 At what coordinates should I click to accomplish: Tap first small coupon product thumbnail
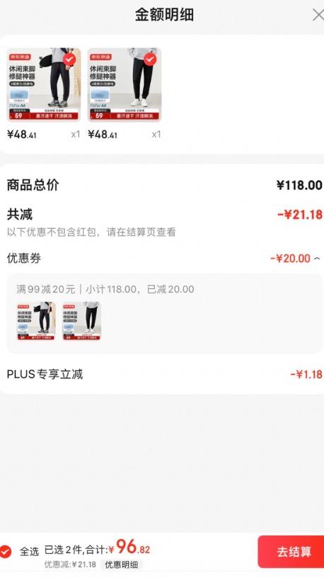(x=35, y=321)
